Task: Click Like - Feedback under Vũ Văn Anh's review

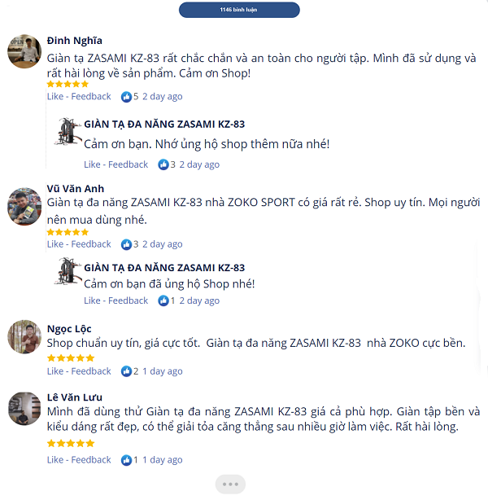Action: [x=79, y=244]
